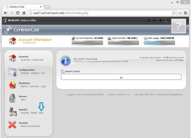Click the Disk usage drive icon
The image size is (191, 138).
tap(145, 39)
